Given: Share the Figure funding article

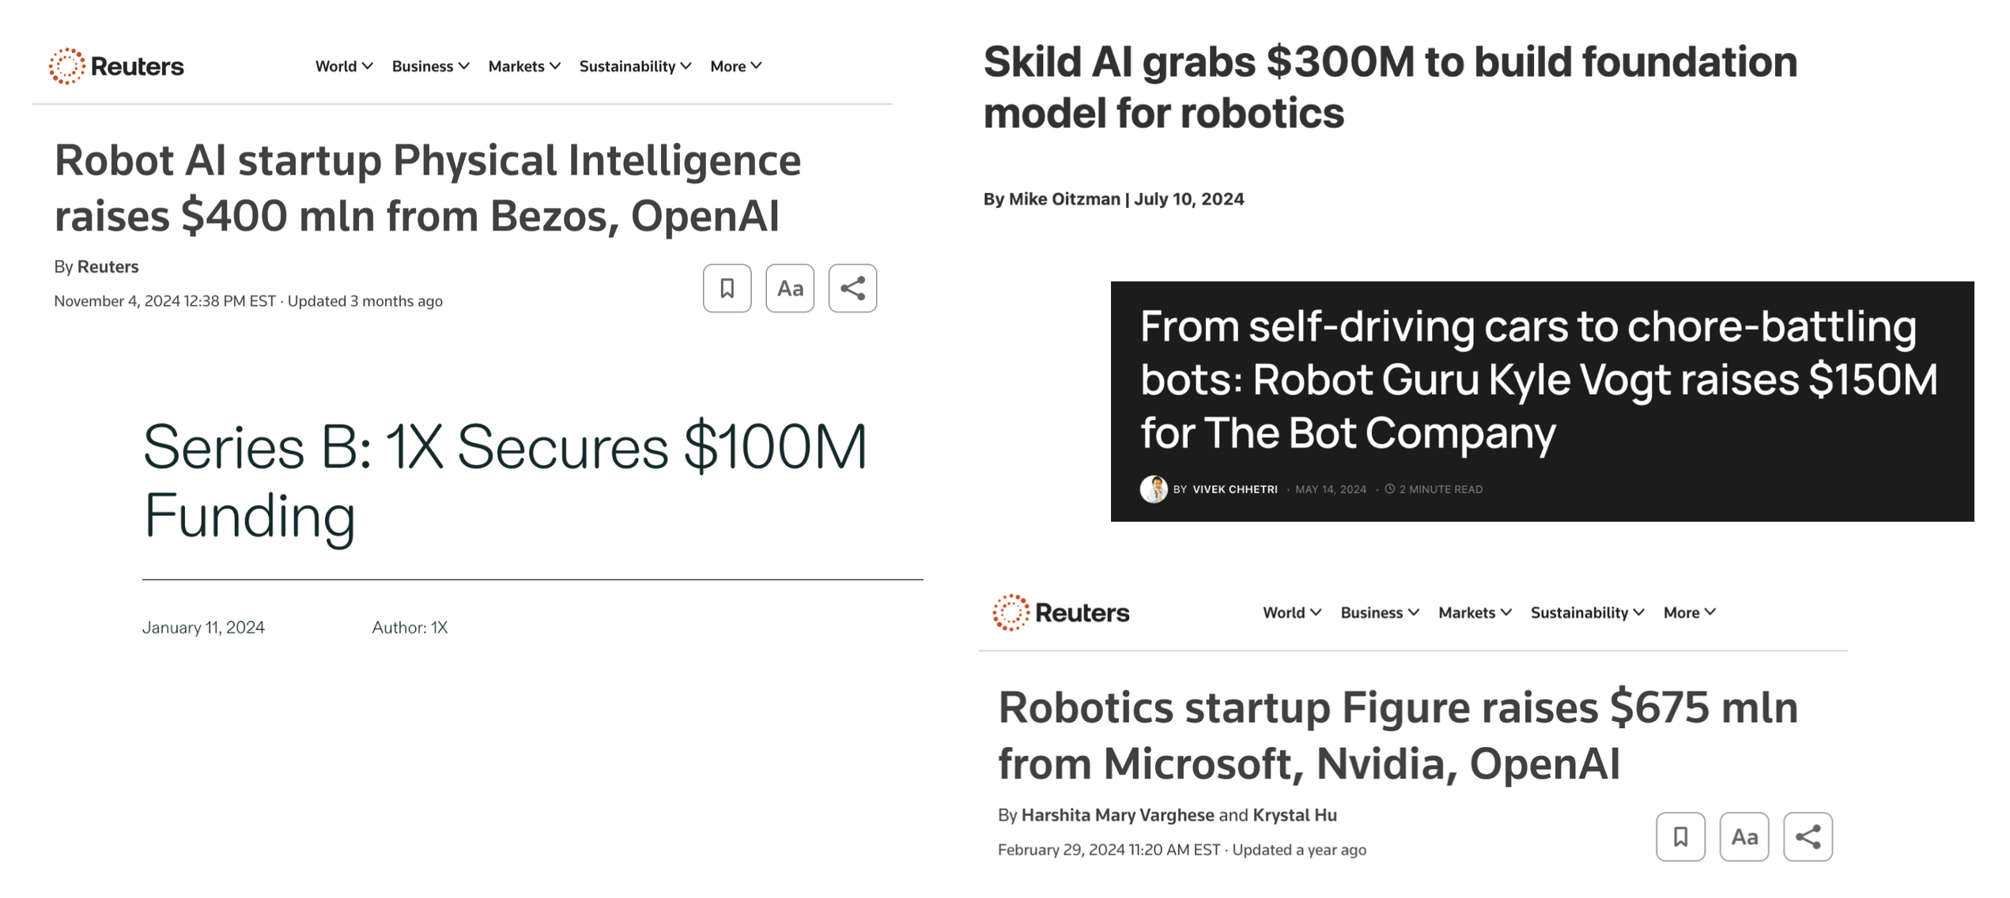Looking at the screenshot, I should [1807, 836].
